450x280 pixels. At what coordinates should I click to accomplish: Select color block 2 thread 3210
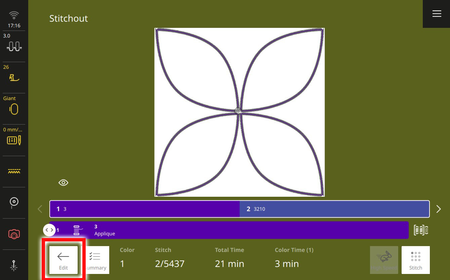(x=334, y=209)
